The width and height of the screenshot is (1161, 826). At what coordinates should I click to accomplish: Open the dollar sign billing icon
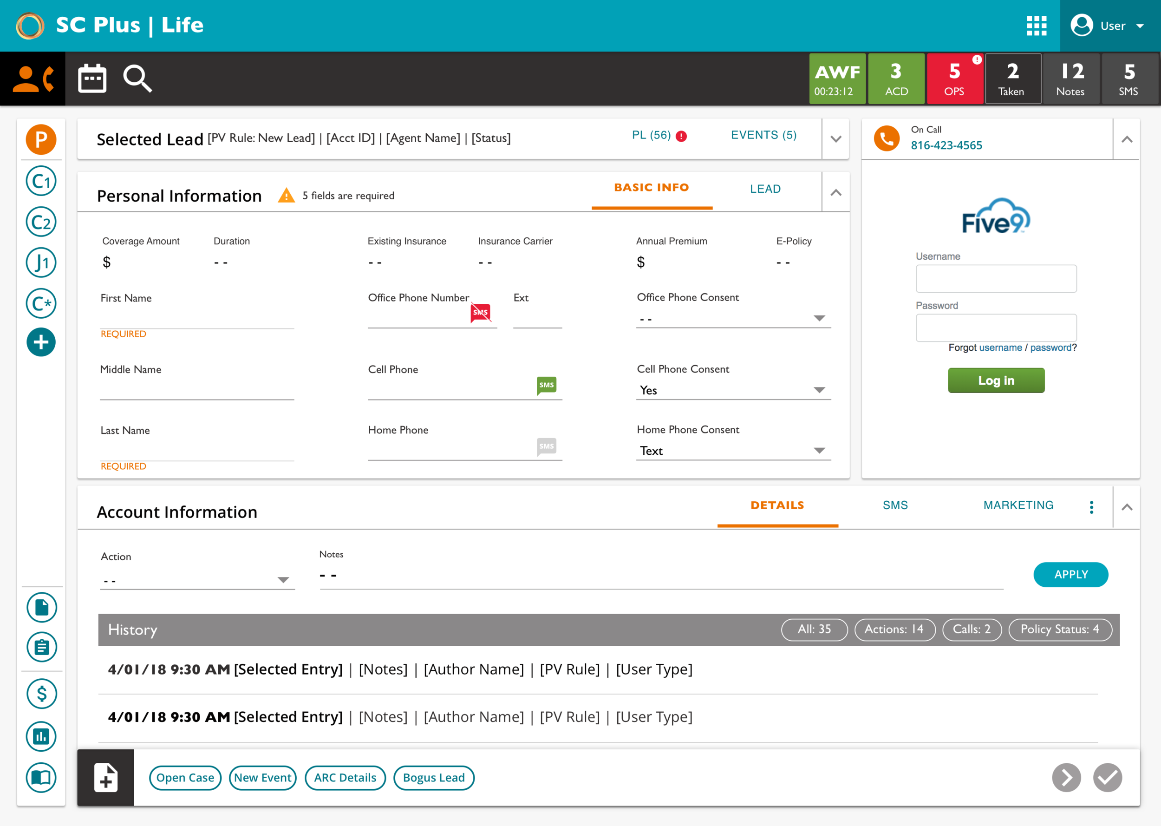point(41,694)
